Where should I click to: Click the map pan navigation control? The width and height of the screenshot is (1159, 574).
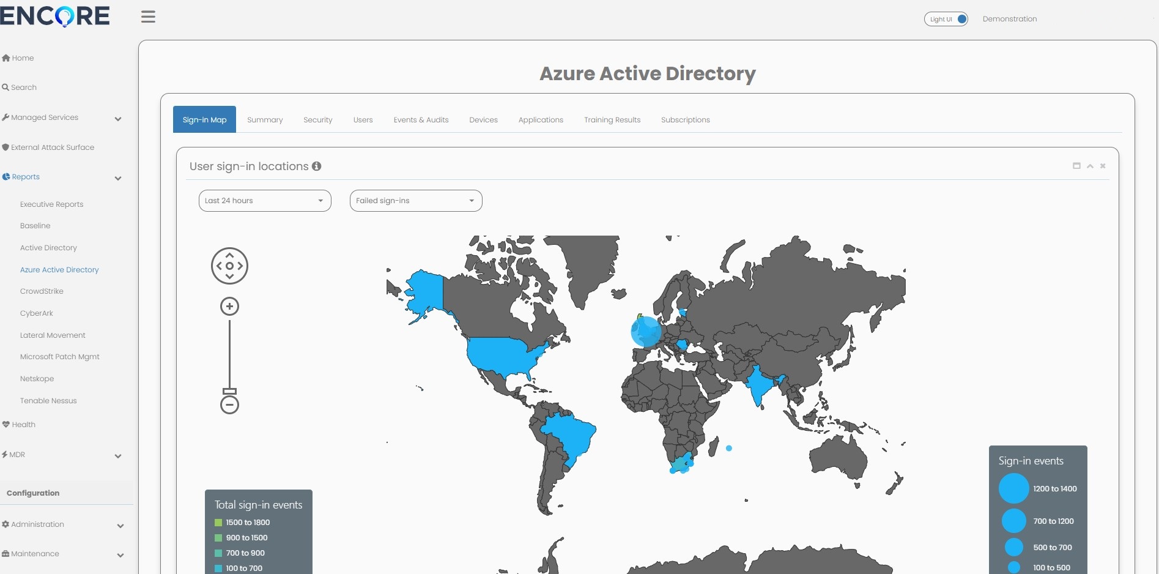coord(229,266)
